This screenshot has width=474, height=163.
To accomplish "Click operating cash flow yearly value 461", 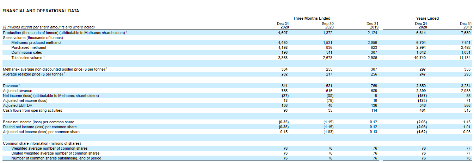I will 423,110.
